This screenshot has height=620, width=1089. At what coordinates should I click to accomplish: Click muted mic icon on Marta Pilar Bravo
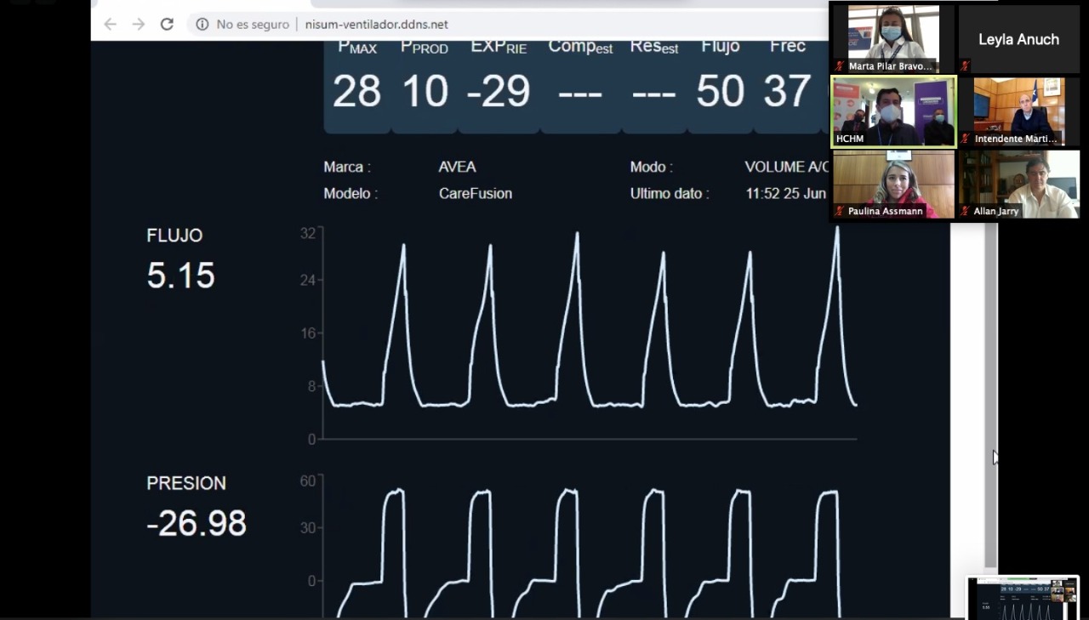tap(841, 65)
